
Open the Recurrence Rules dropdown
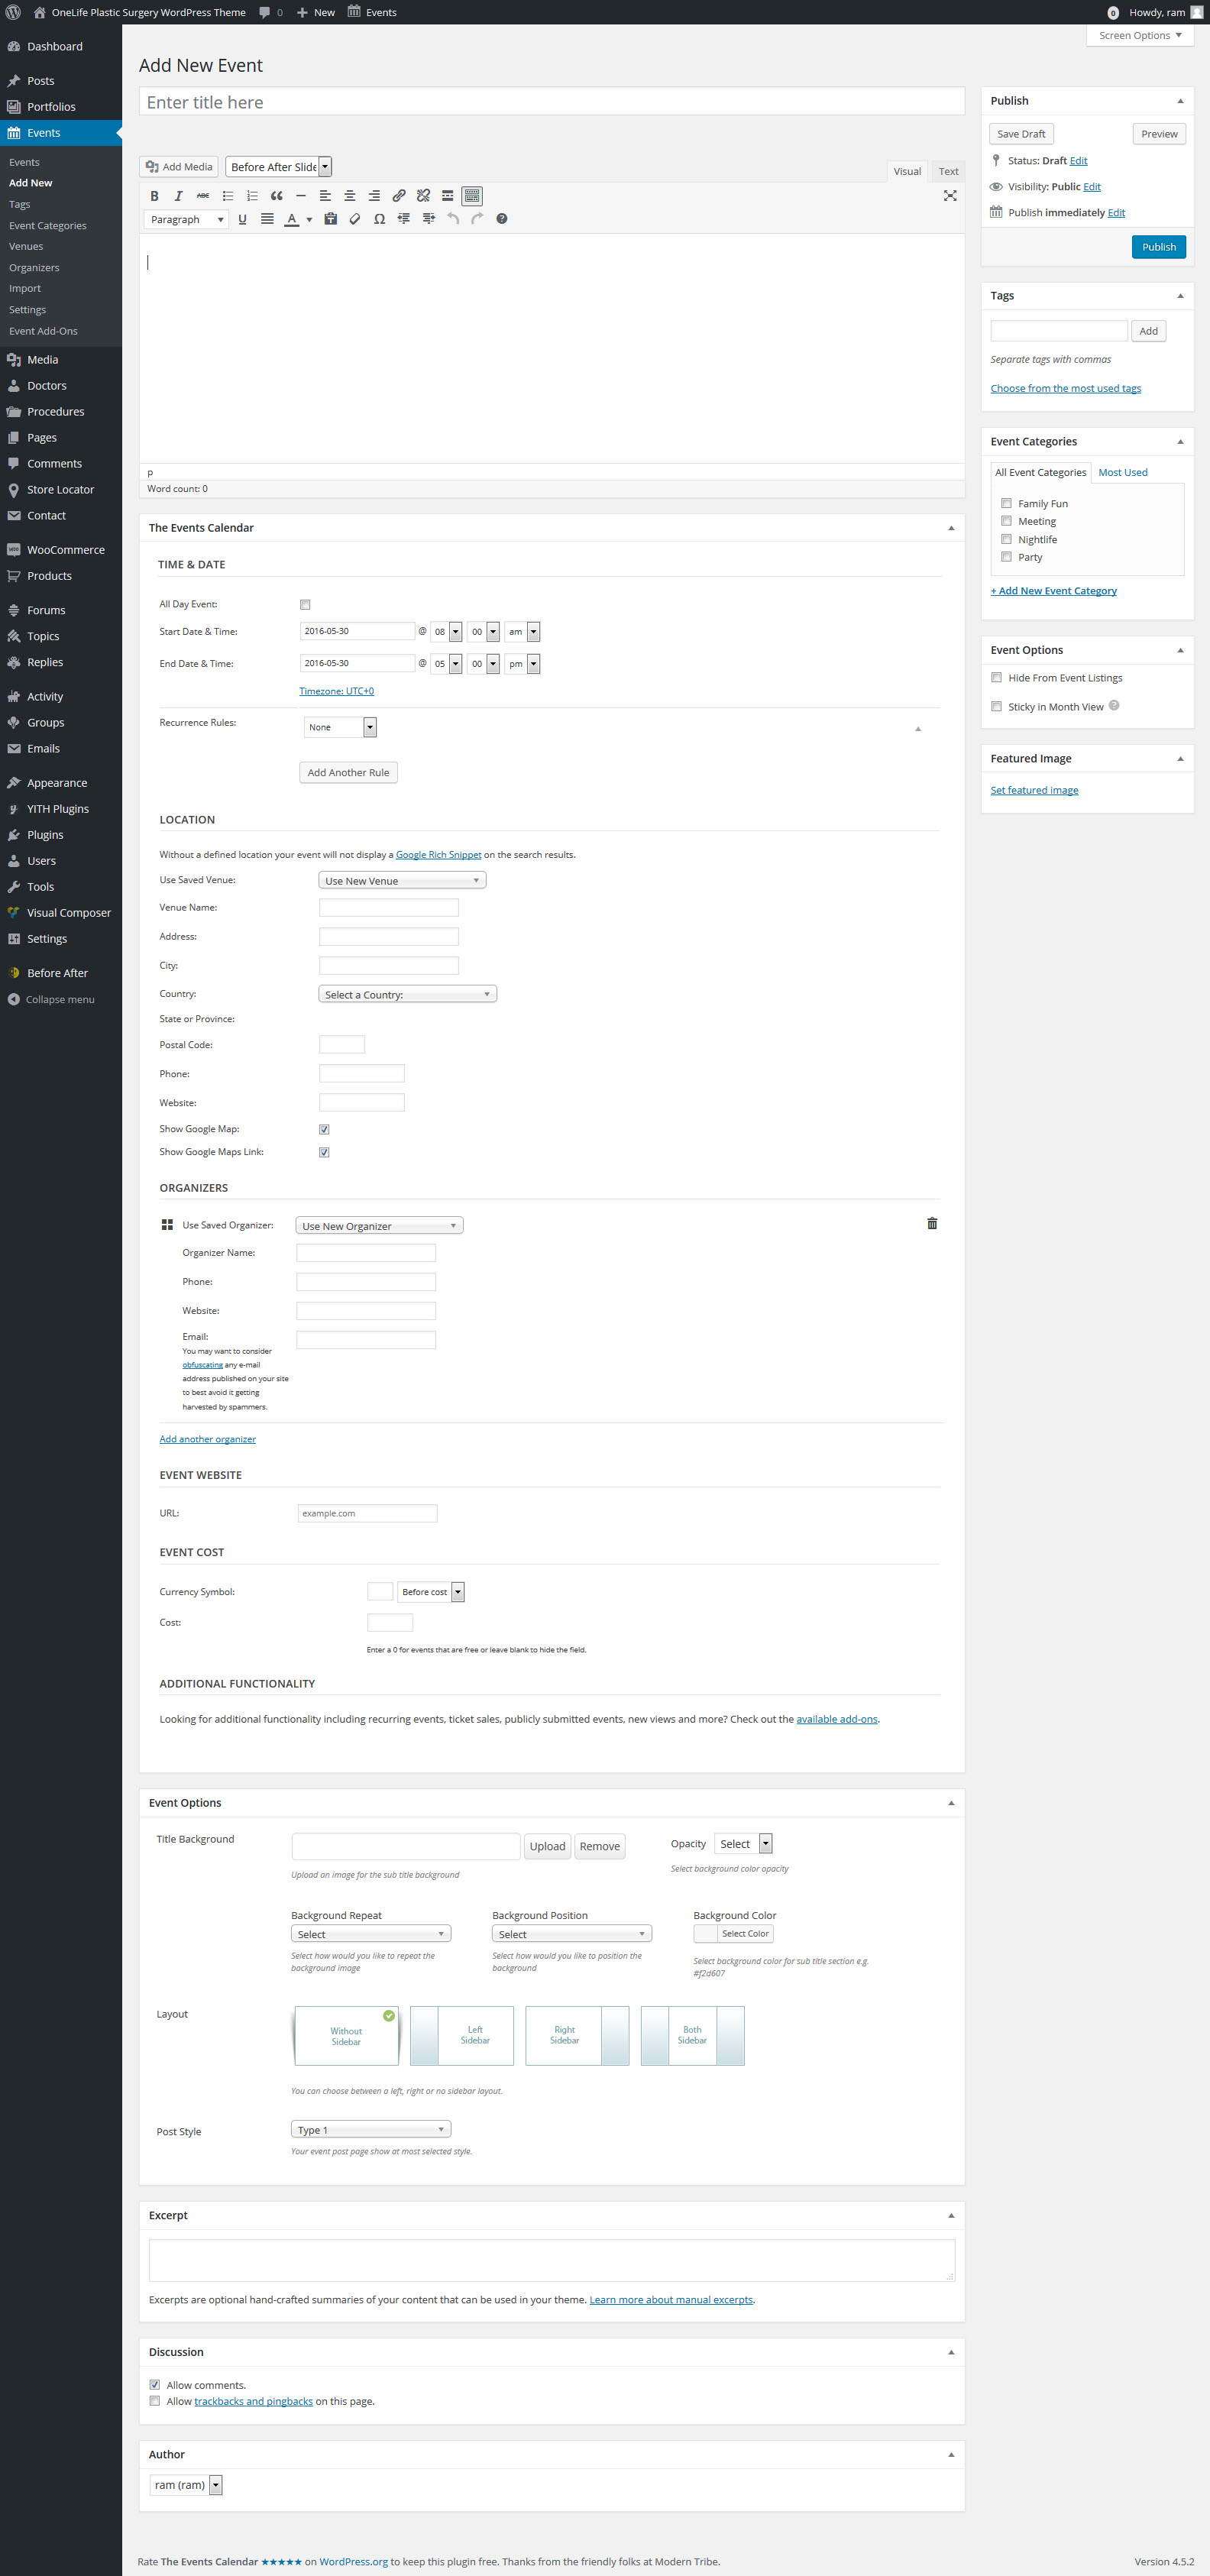340,727
